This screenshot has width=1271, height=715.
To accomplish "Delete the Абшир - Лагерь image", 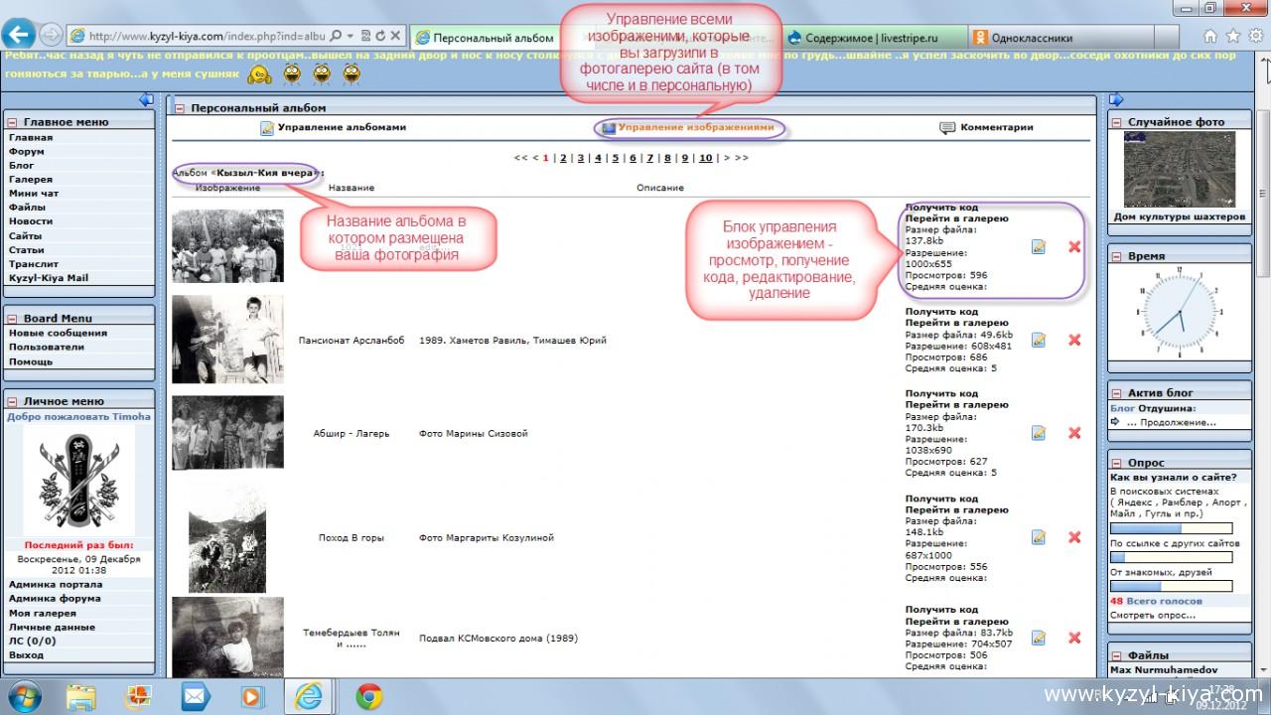I will coord(1074,433).
